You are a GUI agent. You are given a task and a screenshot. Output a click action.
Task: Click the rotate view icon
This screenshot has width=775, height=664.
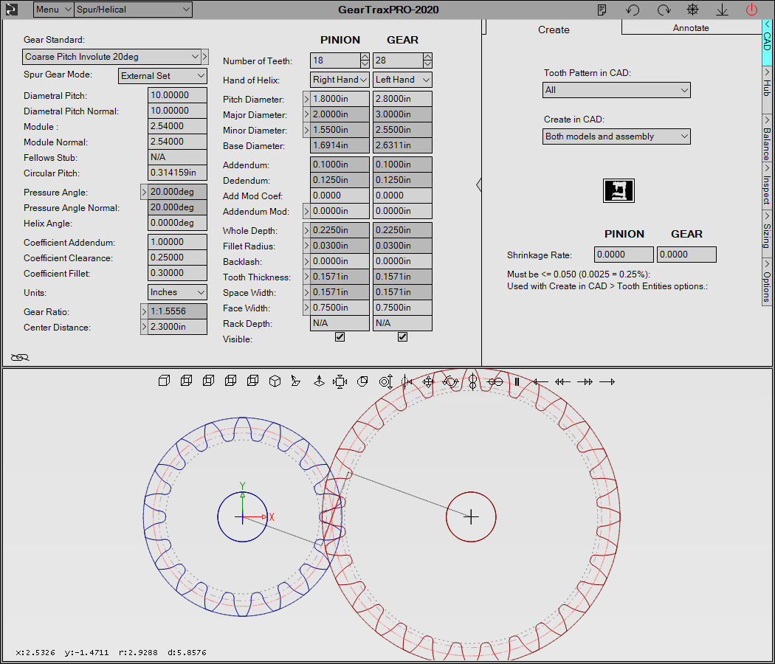point(450,381)
